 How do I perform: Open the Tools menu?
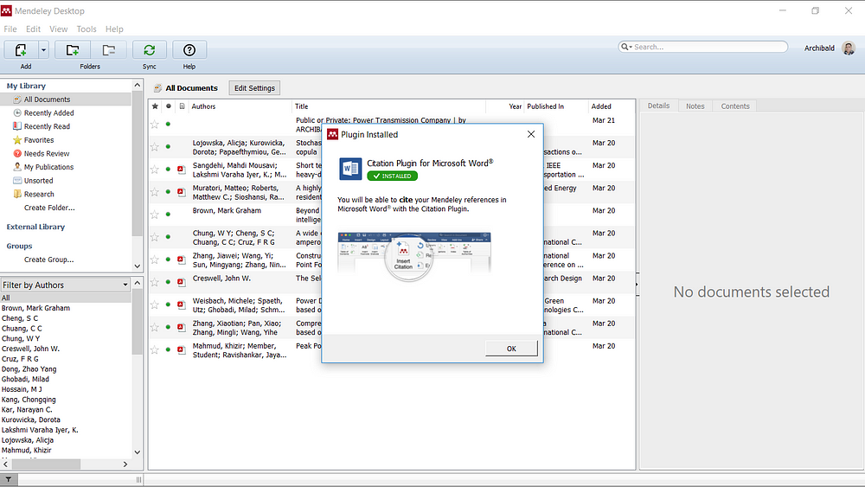(x=86, y=29)
